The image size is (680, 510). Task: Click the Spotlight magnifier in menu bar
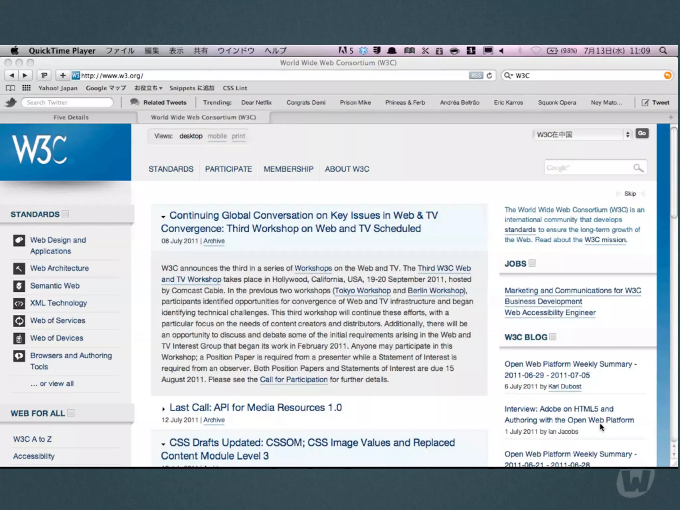coord(663,51)
